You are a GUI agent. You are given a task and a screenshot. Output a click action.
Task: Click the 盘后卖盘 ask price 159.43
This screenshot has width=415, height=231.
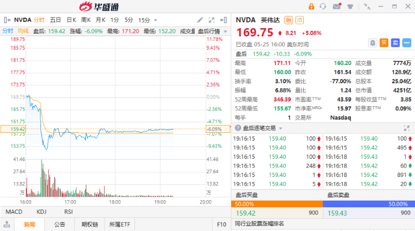(337, 213)
